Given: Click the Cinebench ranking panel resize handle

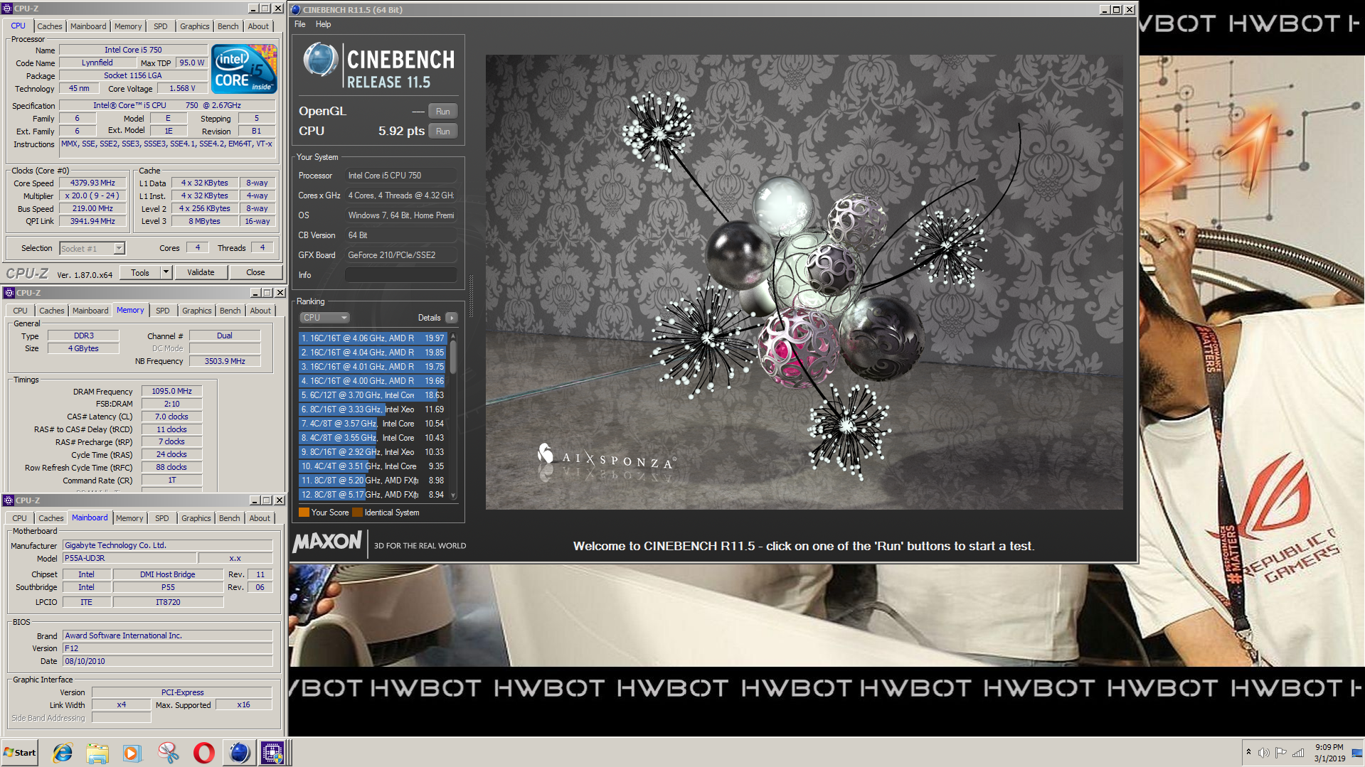Looking at the screenshot, I should click(x=471, y=295).
